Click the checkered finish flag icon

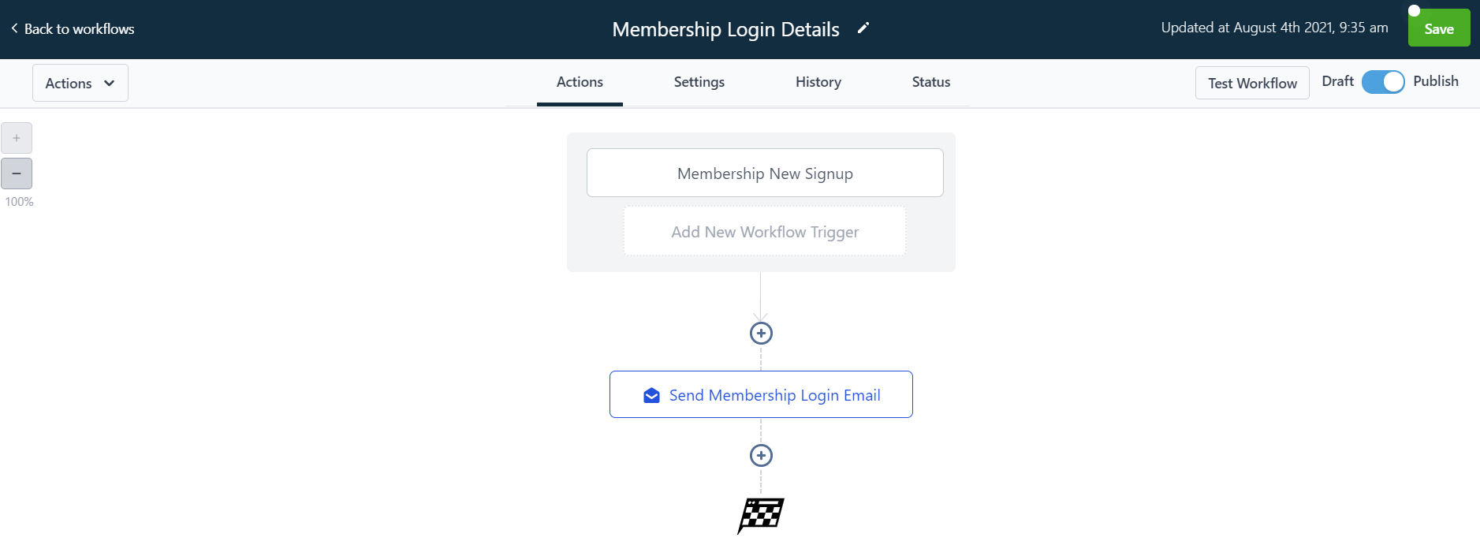[760, 516]
